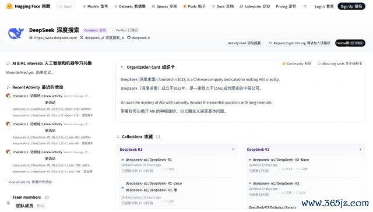This screenshot has width=373, height=212.
Task: Open the DeepSeek-R1-Distill-Llama-8B activity entry
Action: click(52, 140)
